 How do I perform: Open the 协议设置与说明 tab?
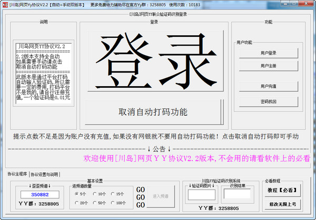(44, 174)
